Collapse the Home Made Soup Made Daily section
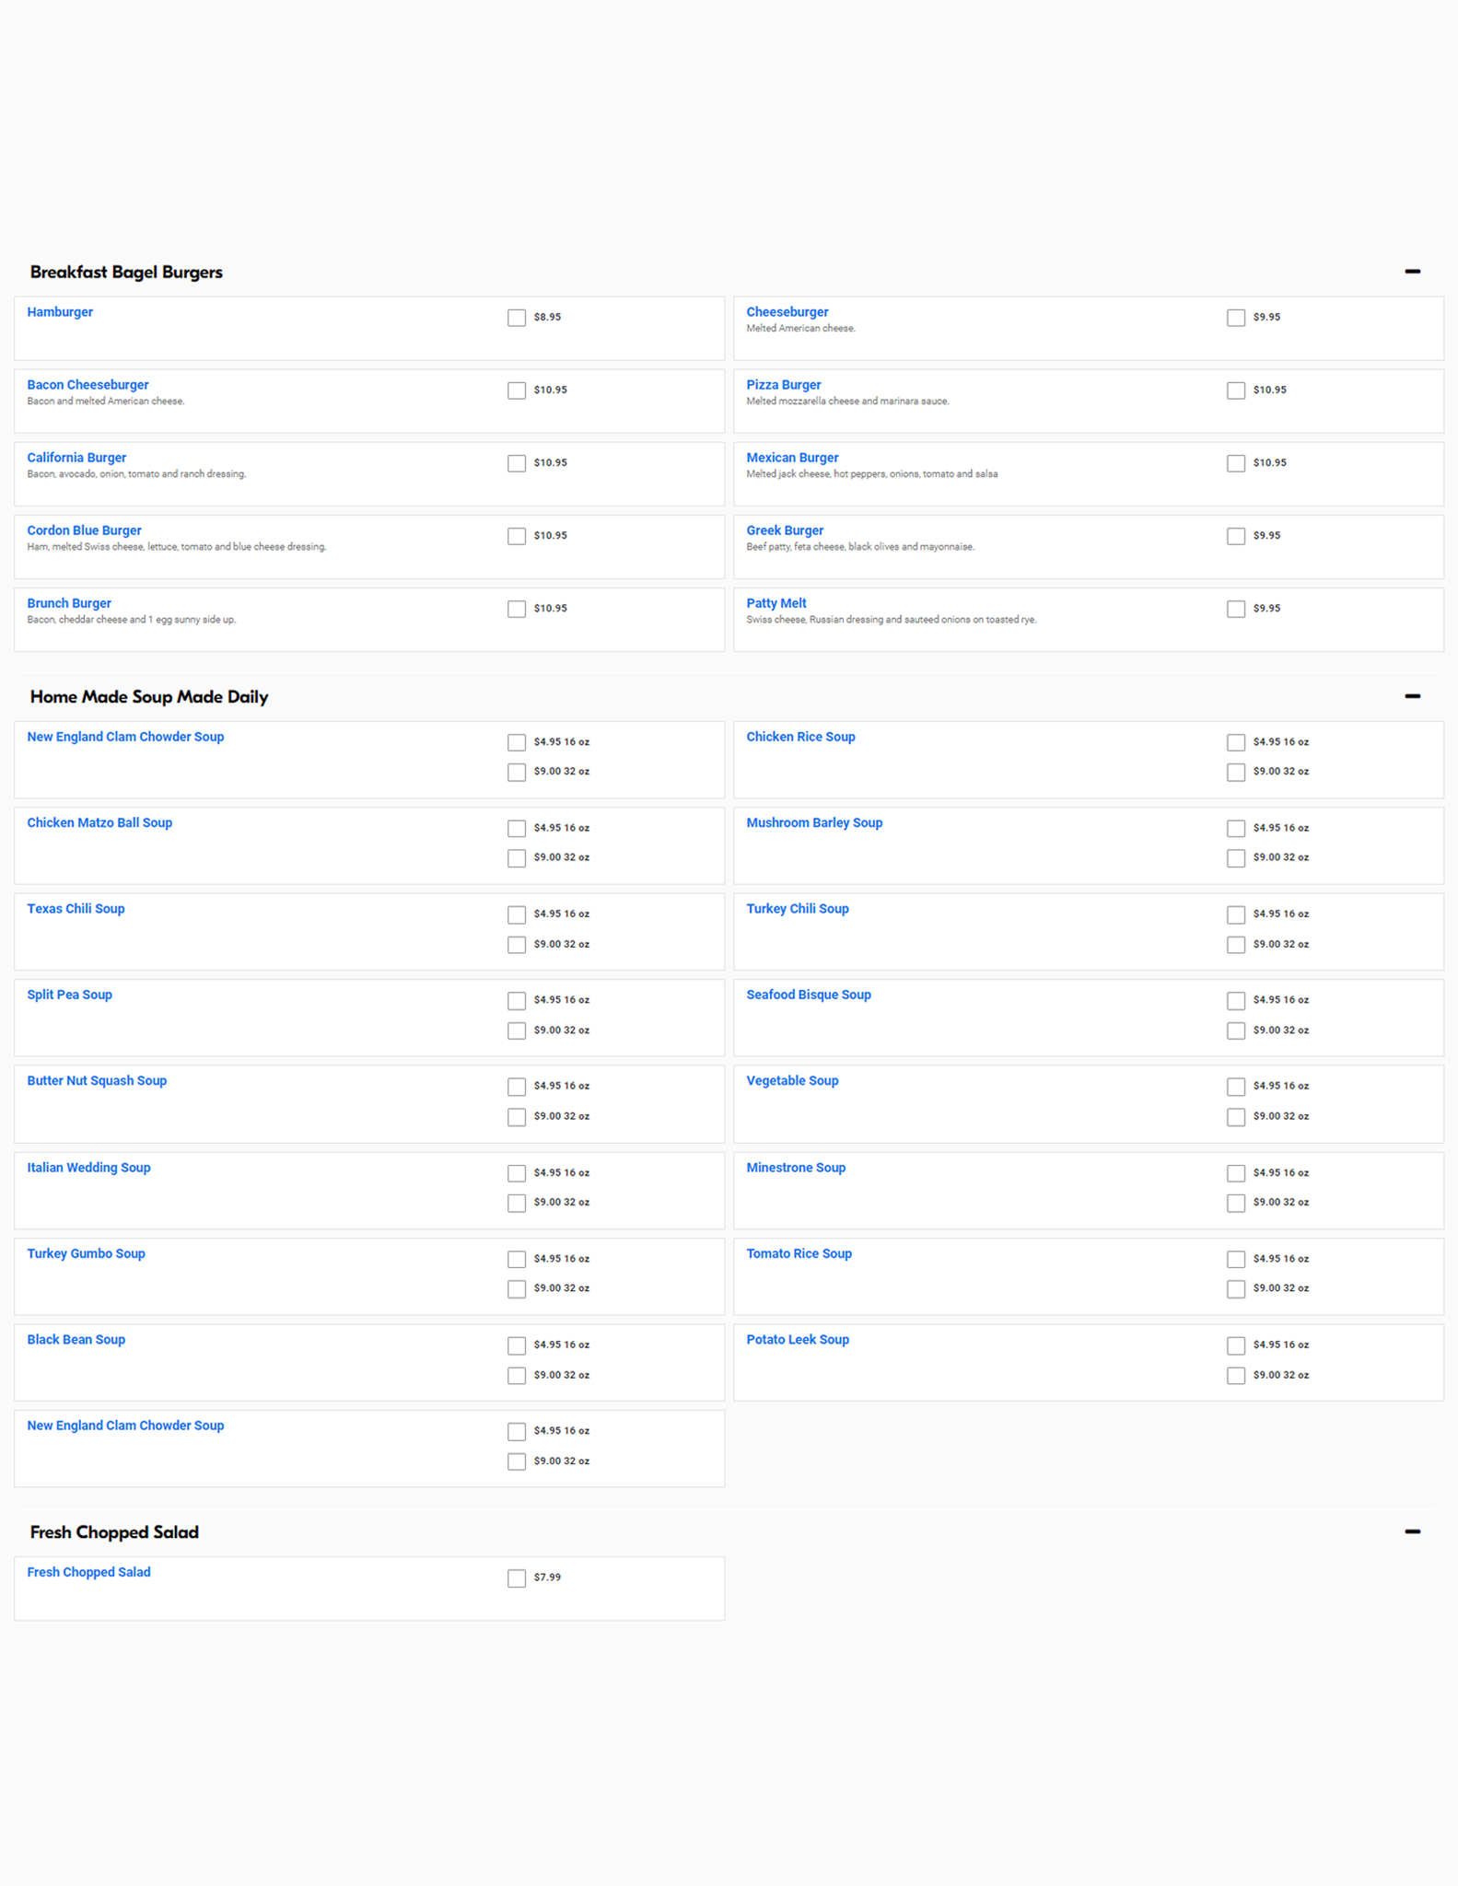 [1411, 696]
